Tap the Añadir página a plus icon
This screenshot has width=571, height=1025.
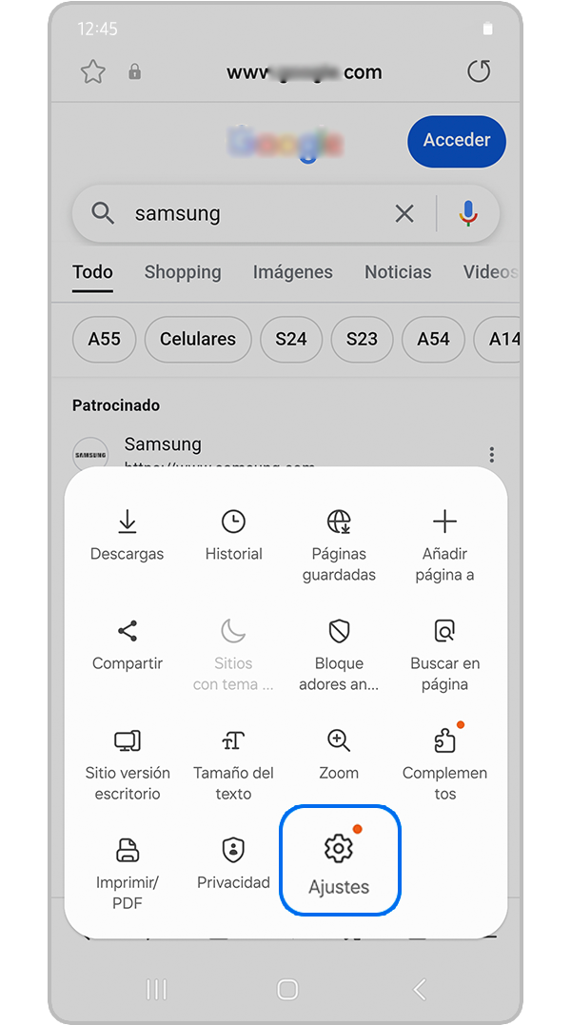point(444,522)
